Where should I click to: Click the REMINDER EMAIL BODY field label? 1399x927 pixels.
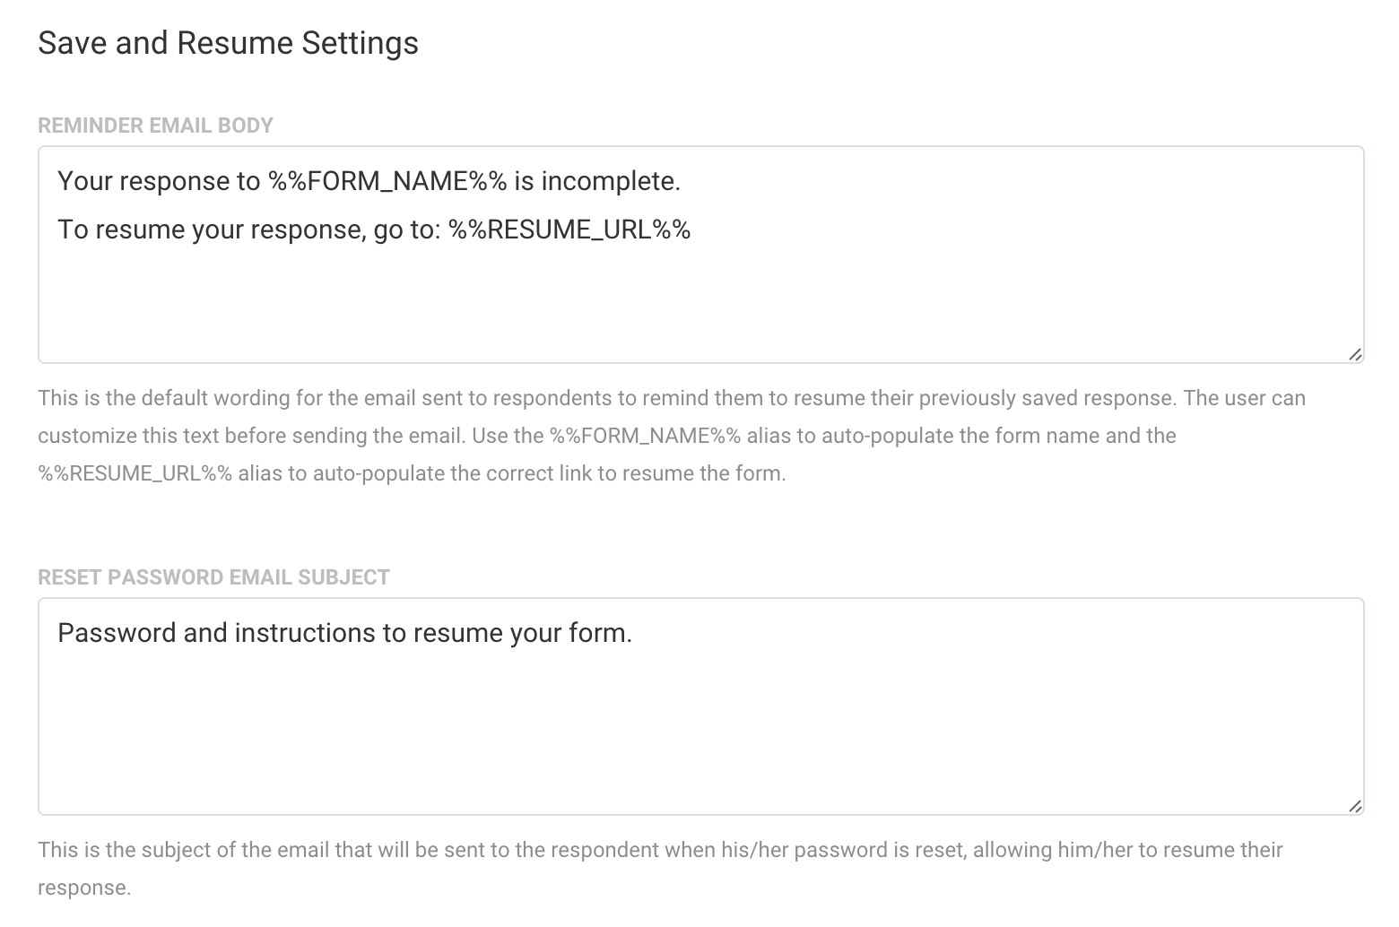point(155,126)
